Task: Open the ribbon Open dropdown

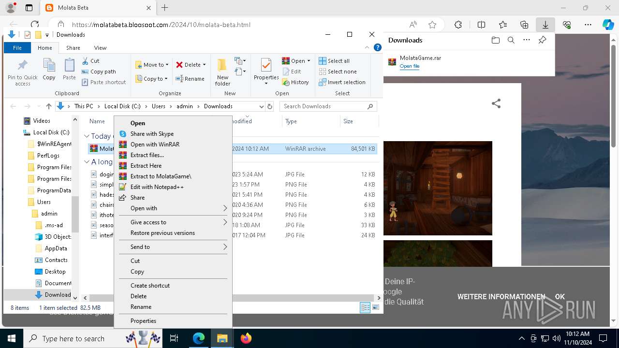Action: point(296,61)
